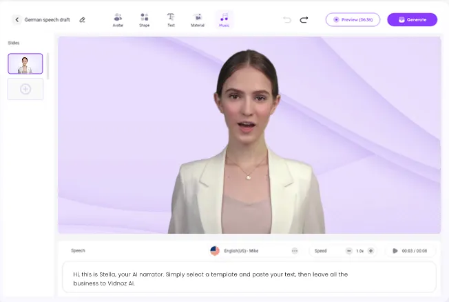Click the slides panel scrollbar

[48, 66]
